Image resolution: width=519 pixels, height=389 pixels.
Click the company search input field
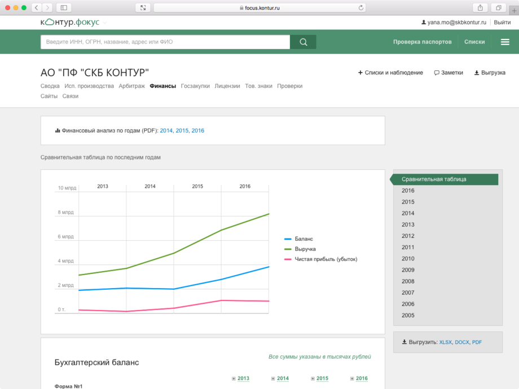(x=165, y=42)
